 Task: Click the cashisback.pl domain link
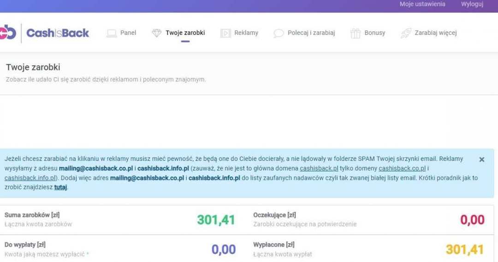(319, 168)
